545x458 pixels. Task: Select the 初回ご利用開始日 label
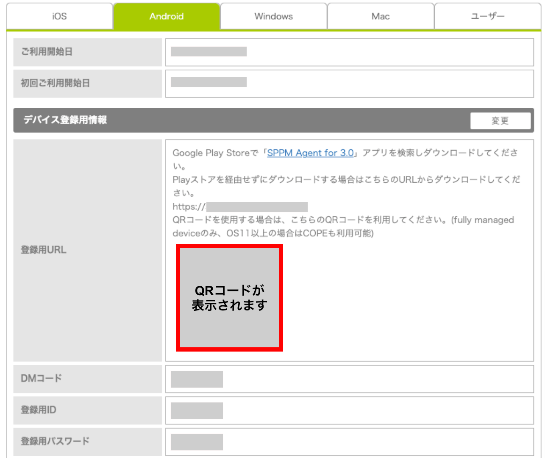[x=56, y=83]
